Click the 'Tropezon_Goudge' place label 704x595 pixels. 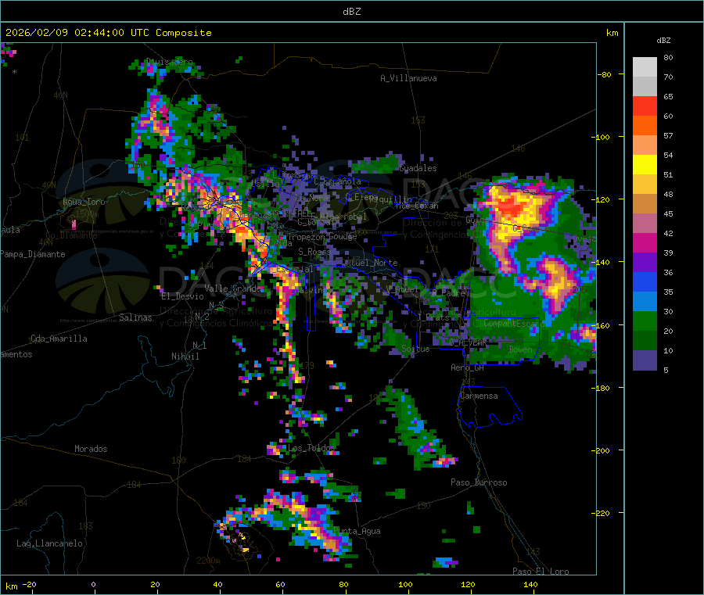(x=322, y=236)
